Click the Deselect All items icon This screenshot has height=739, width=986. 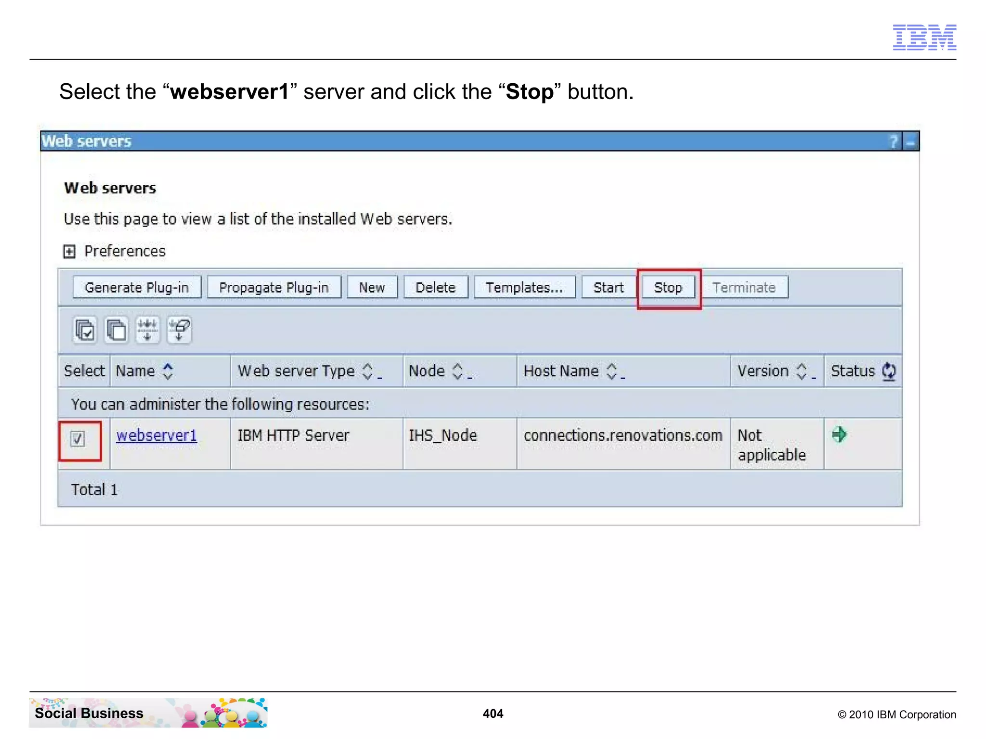click(x=117, y=330)
